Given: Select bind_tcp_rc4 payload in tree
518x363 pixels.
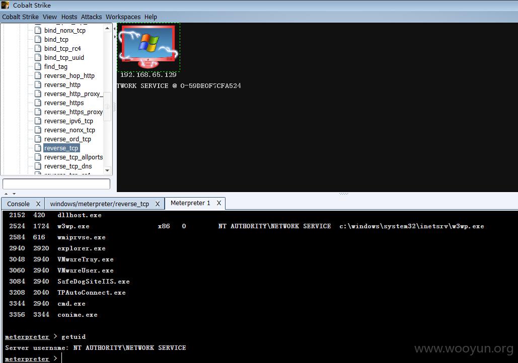Looking at the screenshot, I should [62, 48].
